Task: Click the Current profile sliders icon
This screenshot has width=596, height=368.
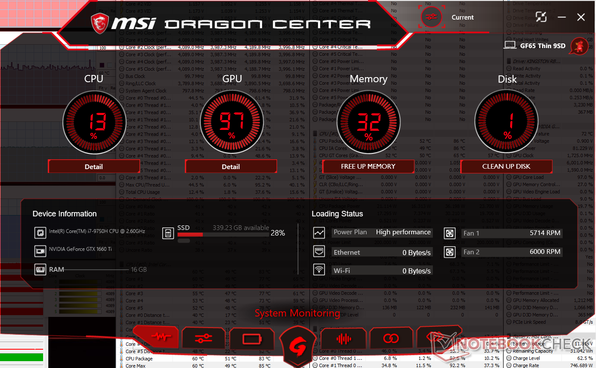Action: tap(432, 17)
